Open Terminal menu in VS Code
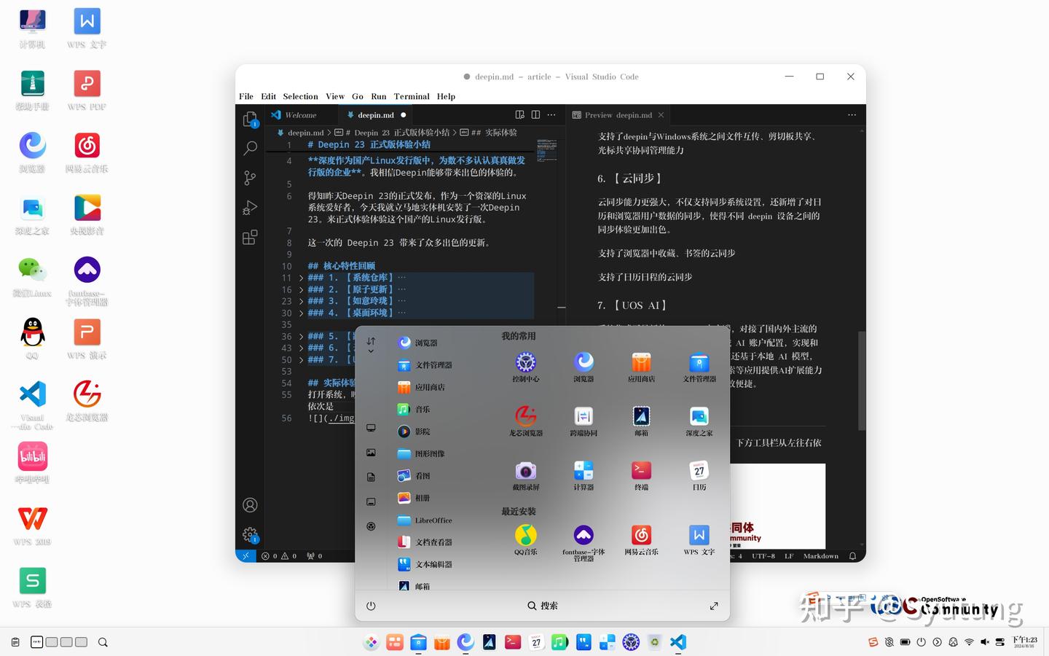1049x656 pixels. tap(412, 96)
